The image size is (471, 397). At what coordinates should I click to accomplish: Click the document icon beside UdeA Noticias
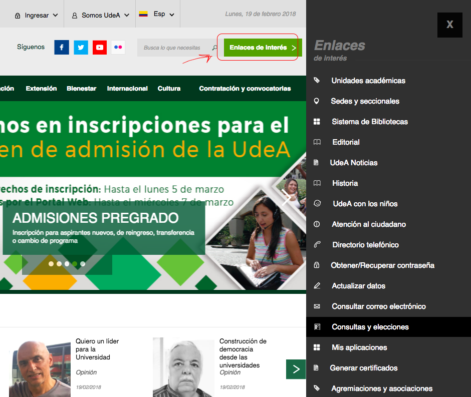(x=316, y=163)
